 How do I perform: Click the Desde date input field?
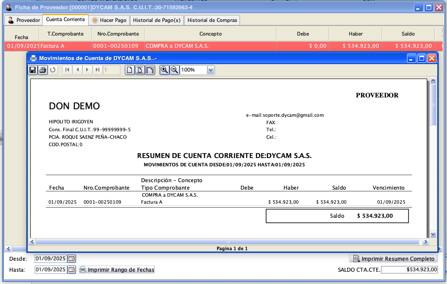click(51, 259)
